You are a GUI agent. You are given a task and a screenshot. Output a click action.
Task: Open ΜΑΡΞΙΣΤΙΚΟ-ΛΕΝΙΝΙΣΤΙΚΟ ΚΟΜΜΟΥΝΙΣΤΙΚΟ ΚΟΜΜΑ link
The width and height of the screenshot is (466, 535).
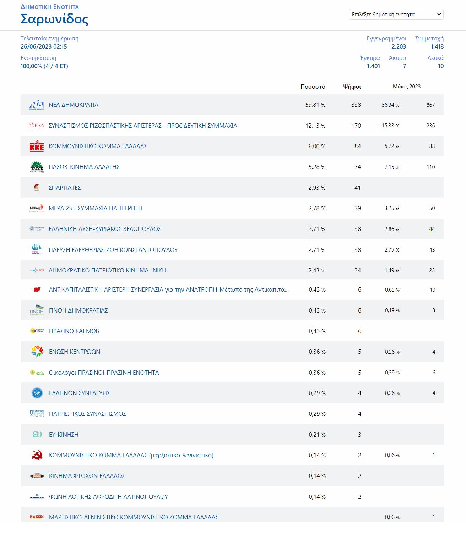pos(134,517)
